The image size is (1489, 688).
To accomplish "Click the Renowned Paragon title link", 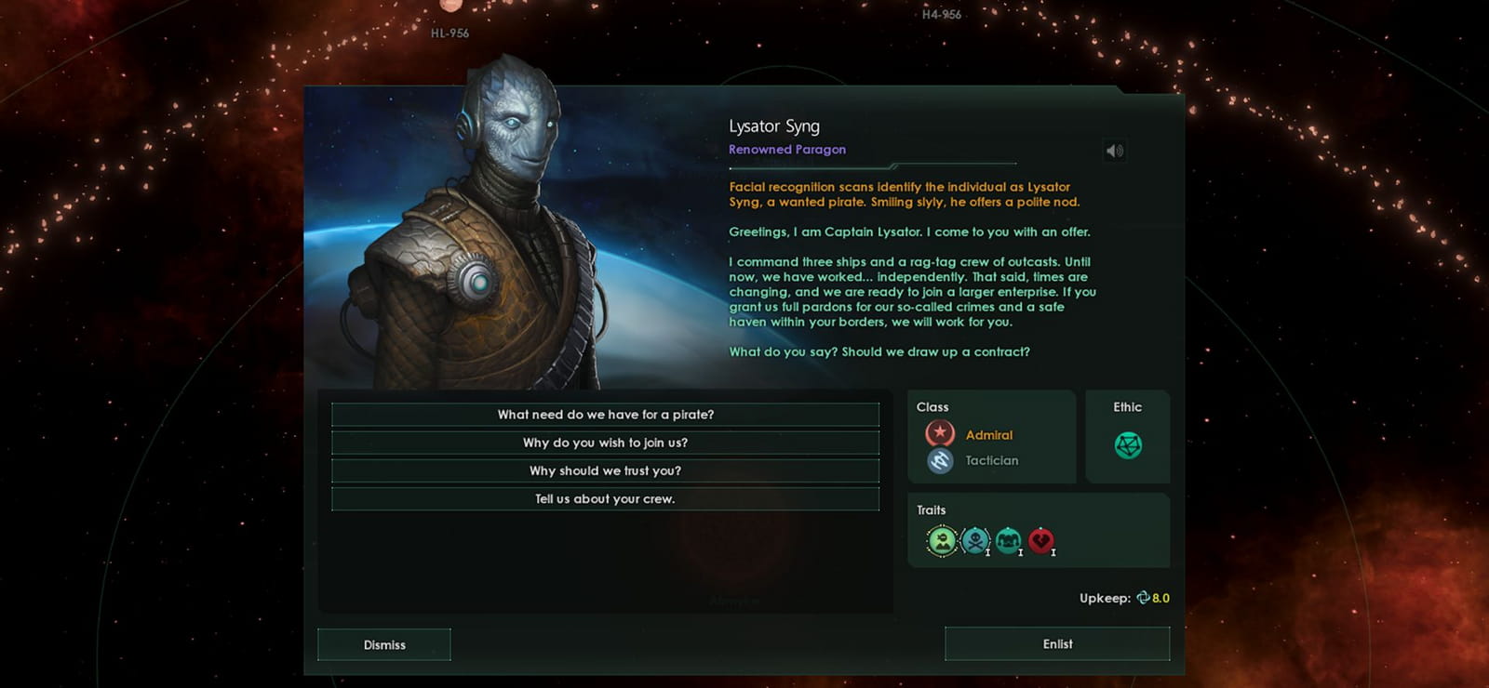I will pos(787,149).
